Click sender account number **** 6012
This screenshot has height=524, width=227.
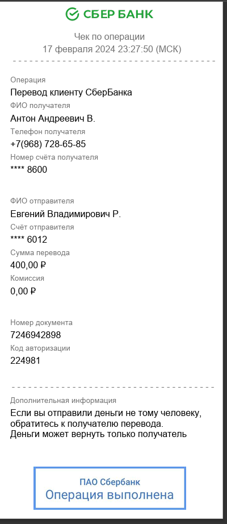click(x=29, y=240)
